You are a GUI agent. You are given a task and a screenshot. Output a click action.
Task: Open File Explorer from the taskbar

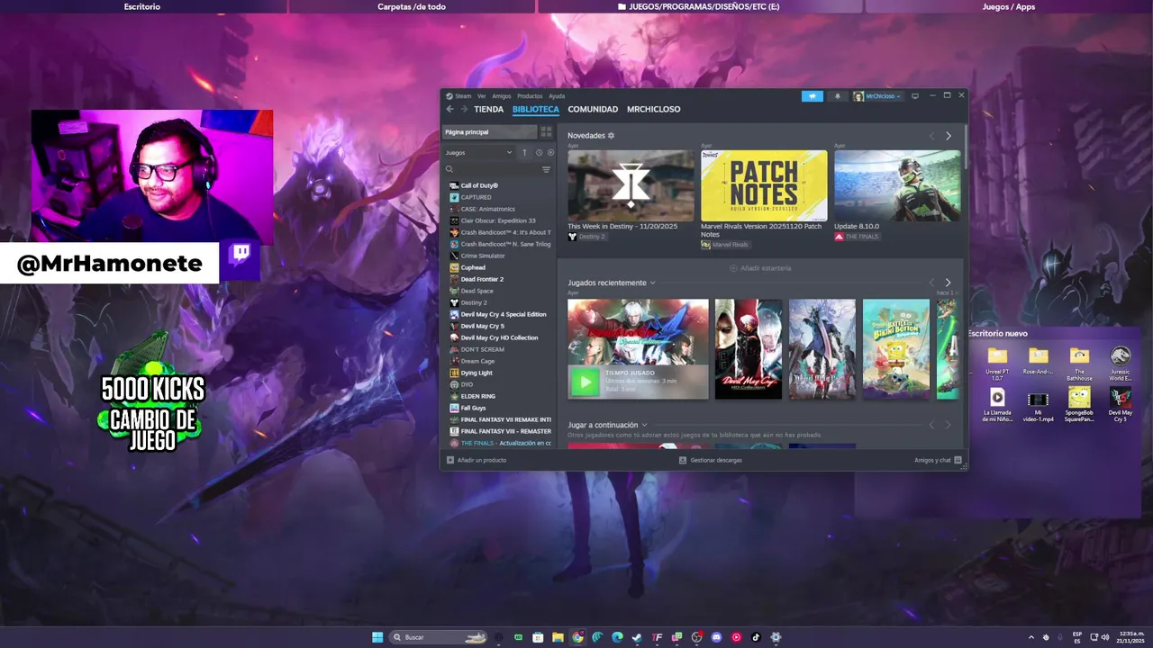coord(558,637)
